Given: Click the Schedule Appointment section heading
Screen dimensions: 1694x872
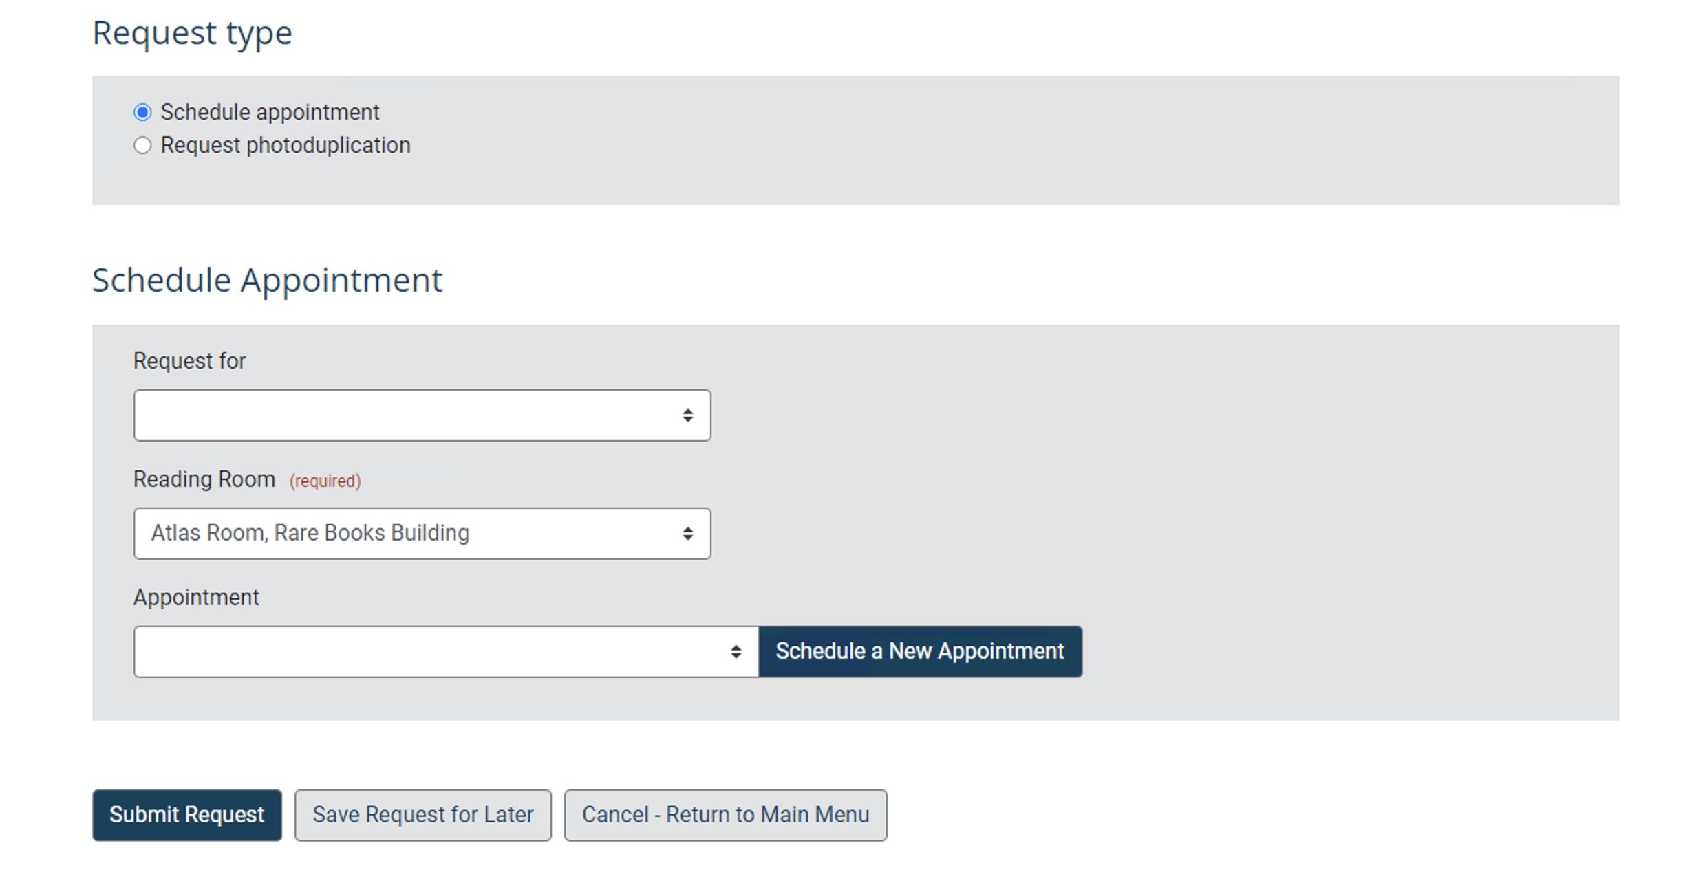Looking at the screenshot, I should pos(268,279).
